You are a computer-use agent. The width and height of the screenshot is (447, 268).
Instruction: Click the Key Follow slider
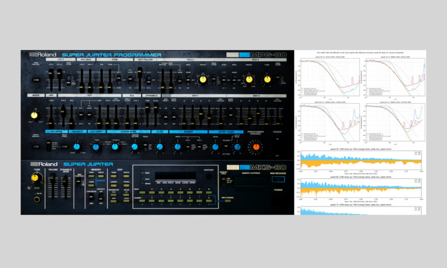140,79
